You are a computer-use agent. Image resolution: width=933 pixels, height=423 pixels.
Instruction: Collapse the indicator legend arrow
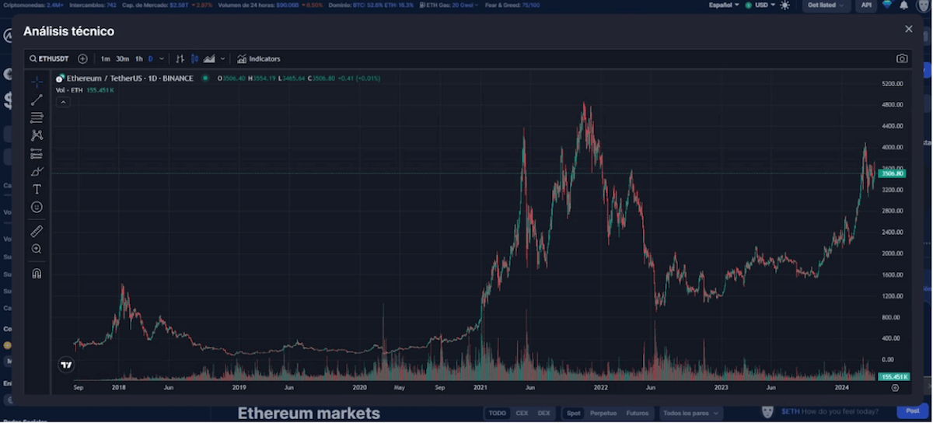click(x=63, y=102)
